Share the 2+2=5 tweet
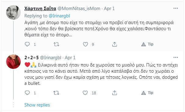The image size is (185, 112). [x=115, y=93]
